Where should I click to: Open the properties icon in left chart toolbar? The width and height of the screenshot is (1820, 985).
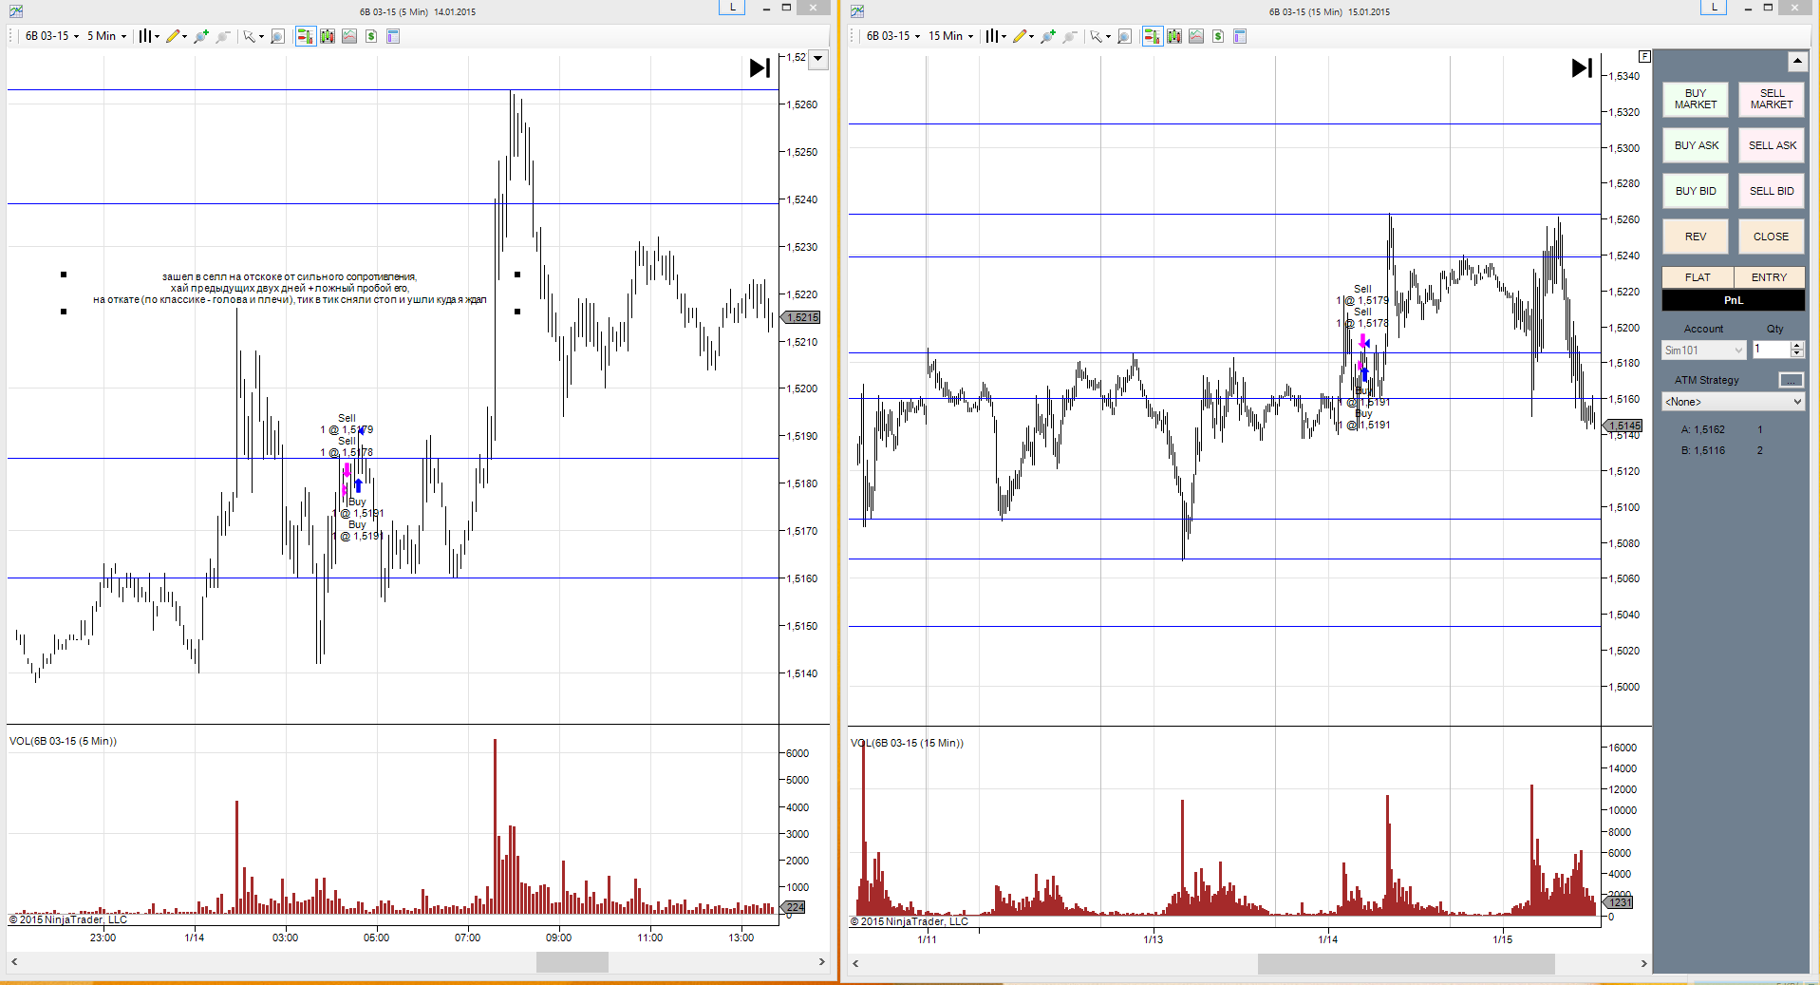tap(393, 36)
